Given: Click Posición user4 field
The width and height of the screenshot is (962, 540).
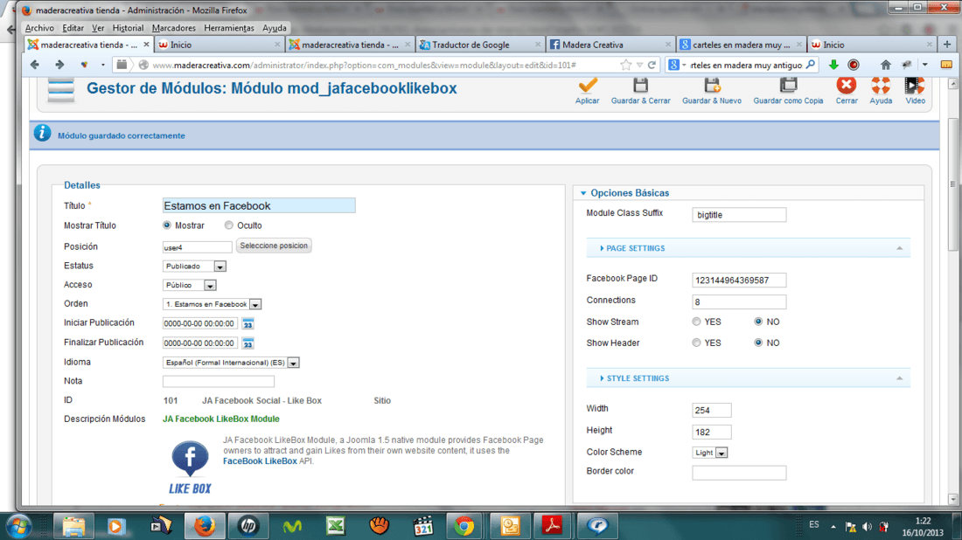Looking at the screenshot, I should pyautogui.click(x=197, y=247).
